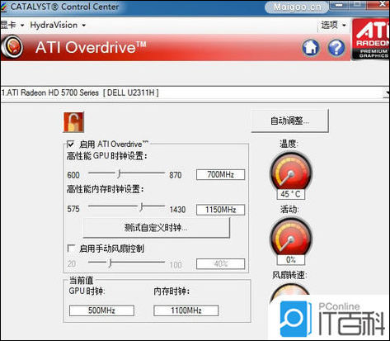Click the memory clock slider handle
Screen dimensions: 390x341
tap(142, 207)
